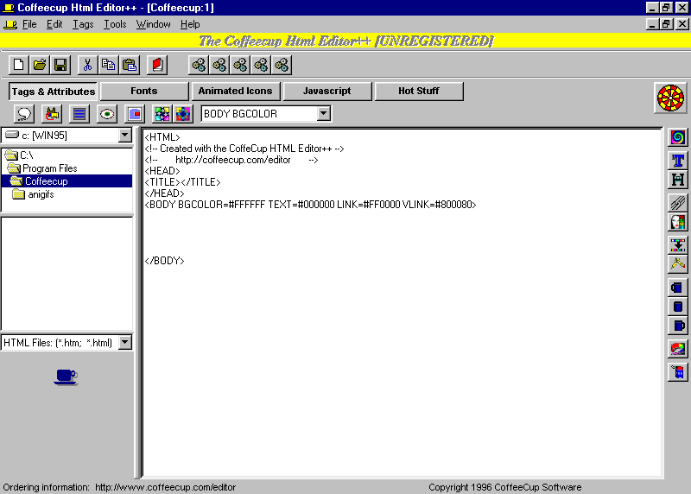Insert text with the blue T icon
691x494 pixels.
point(677,161)
